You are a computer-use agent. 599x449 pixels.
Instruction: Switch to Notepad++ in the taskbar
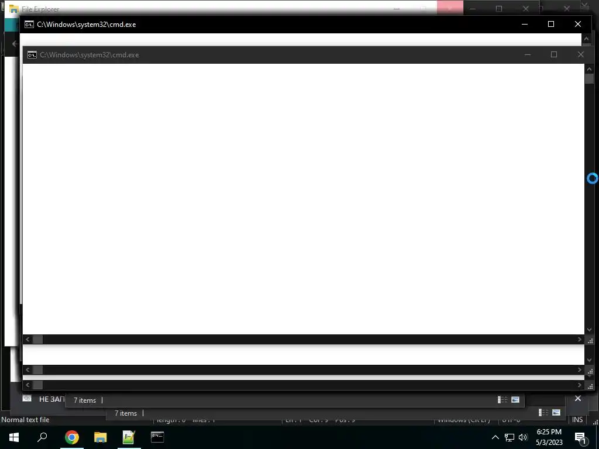tap(129, 437)
